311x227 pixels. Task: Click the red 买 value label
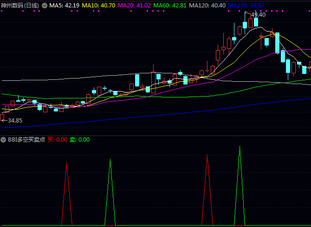[58, 140]
